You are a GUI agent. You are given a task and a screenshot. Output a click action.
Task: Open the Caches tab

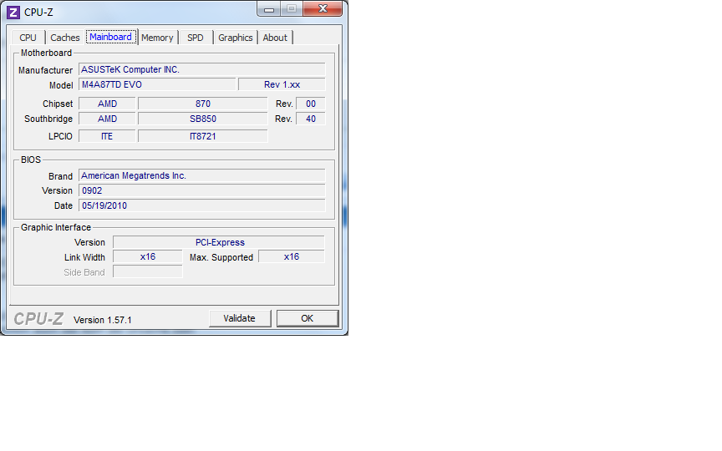pyautogui.click(x=65, y=38)
